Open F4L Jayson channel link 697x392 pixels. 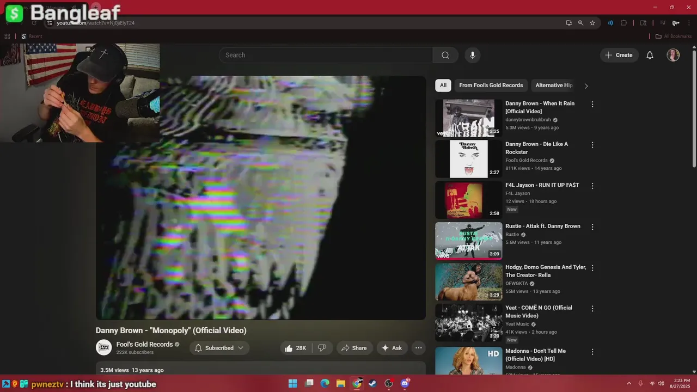point(517,193)
